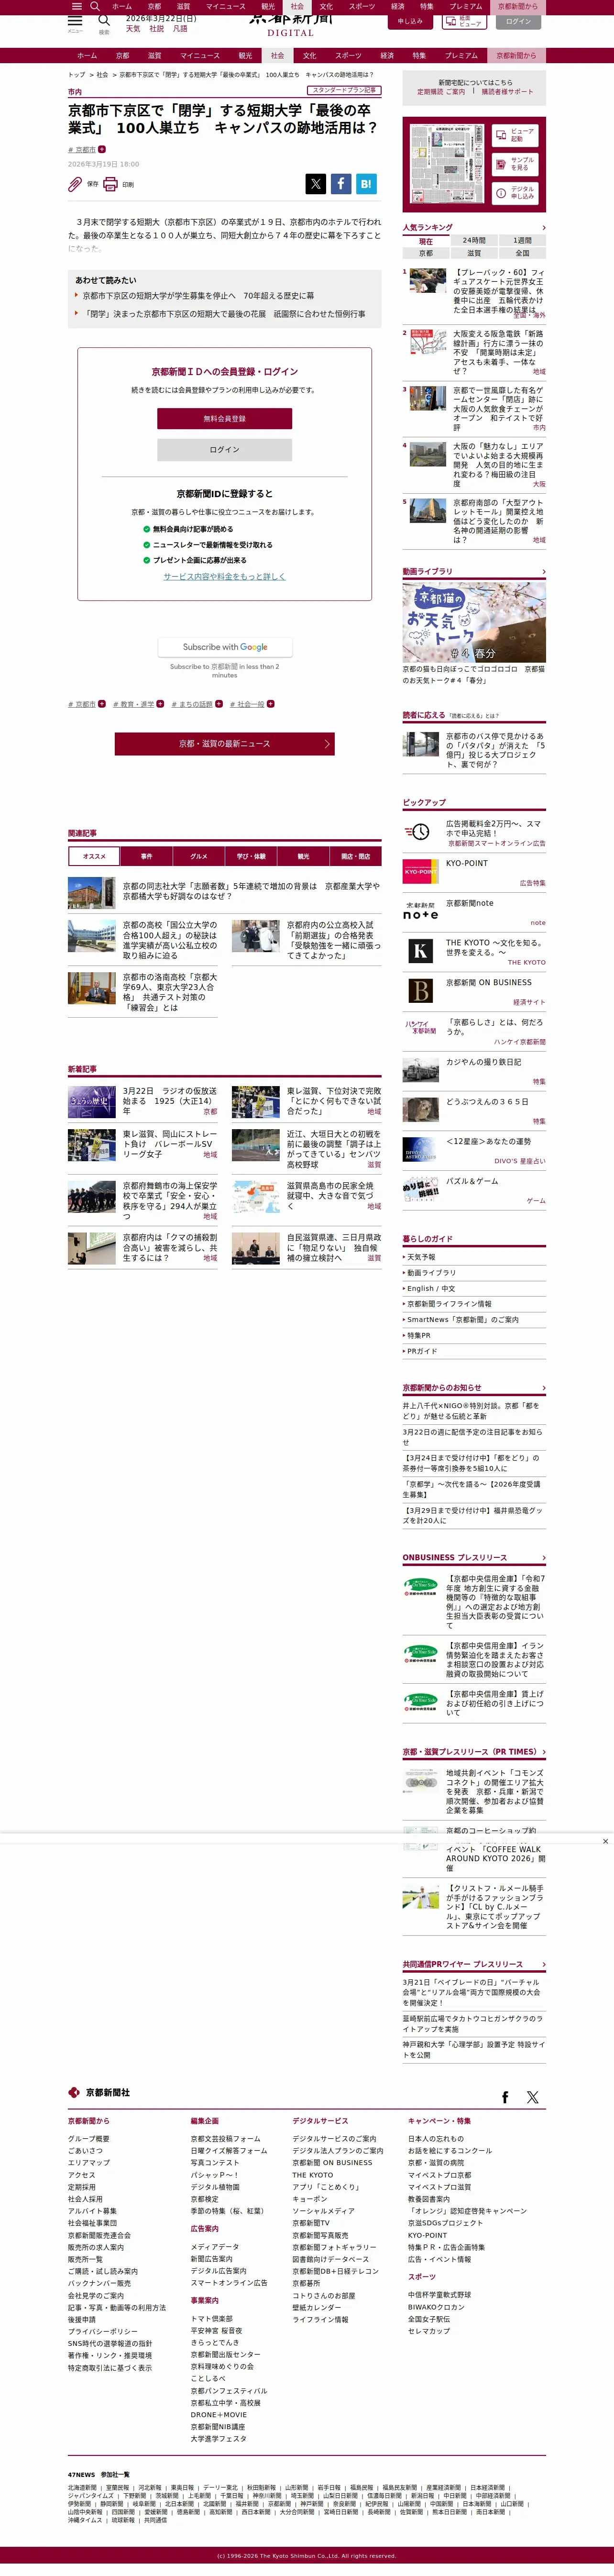614x2576 pixels.
Task: Expand 共同通信PRワイヤー プレスリリース arrow
Action: [x=543, y=1964]
